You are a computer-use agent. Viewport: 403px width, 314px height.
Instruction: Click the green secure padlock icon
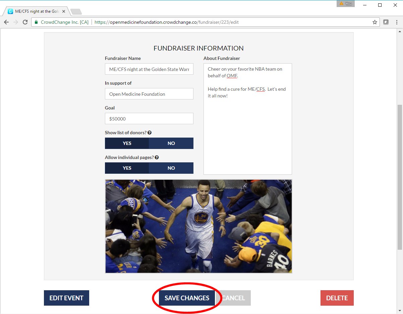click(36, 22)
